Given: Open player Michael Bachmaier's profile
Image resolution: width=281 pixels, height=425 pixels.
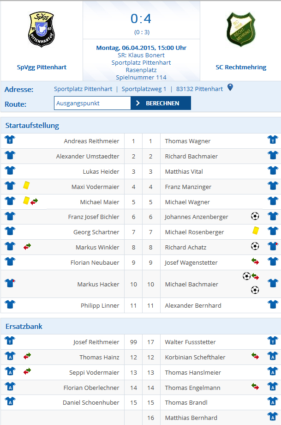Looking at the screenshot, I should pos(191,284).
